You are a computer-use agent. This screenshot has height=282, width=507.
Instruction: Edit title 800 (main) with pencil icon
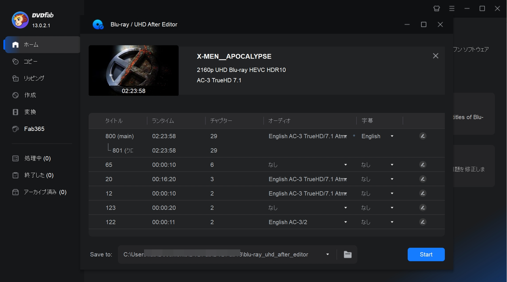pos(423,136)
